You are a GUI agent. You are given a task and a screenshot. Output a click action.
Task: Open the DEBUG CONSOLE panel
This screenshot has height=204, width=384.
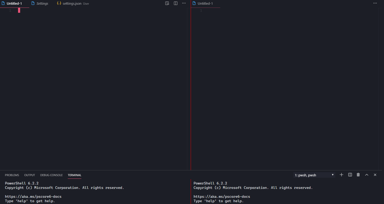tap(51, 175)
